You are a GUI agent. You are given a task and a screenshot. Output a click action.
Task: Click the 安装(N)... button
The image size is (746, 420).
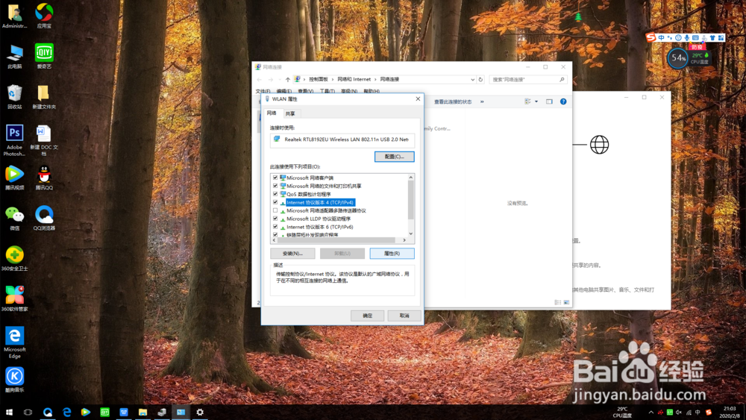pos(292,254)
